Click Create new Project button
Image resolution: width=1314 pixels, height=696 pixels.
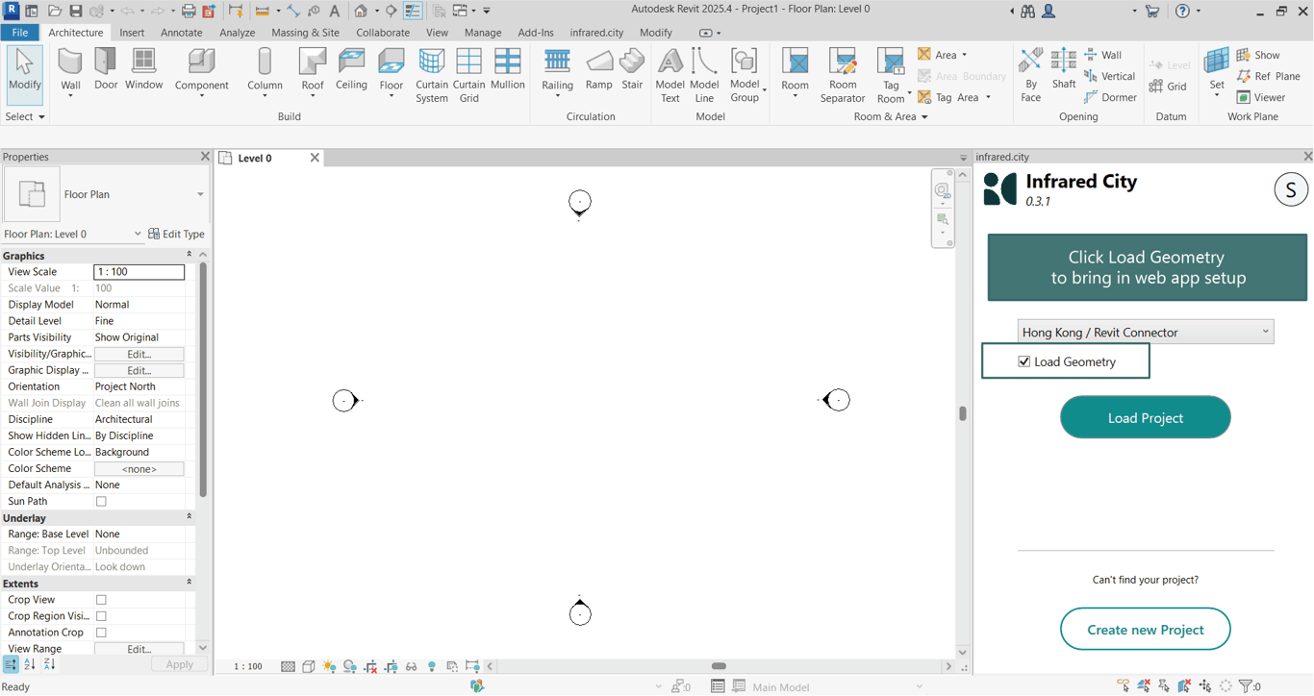[x=1146, y=630]
